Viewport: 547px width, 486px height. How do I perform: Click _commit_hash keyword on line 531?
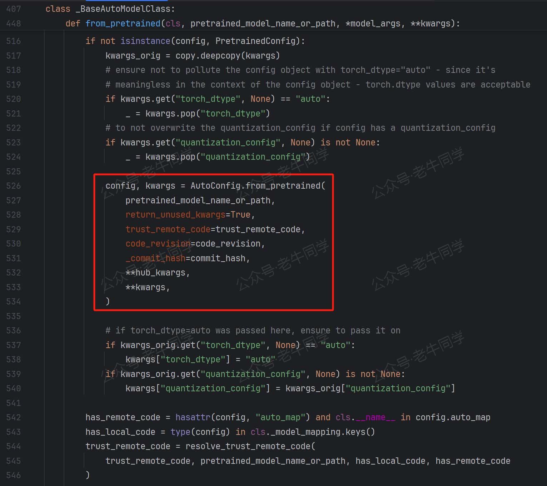[155, 258]
